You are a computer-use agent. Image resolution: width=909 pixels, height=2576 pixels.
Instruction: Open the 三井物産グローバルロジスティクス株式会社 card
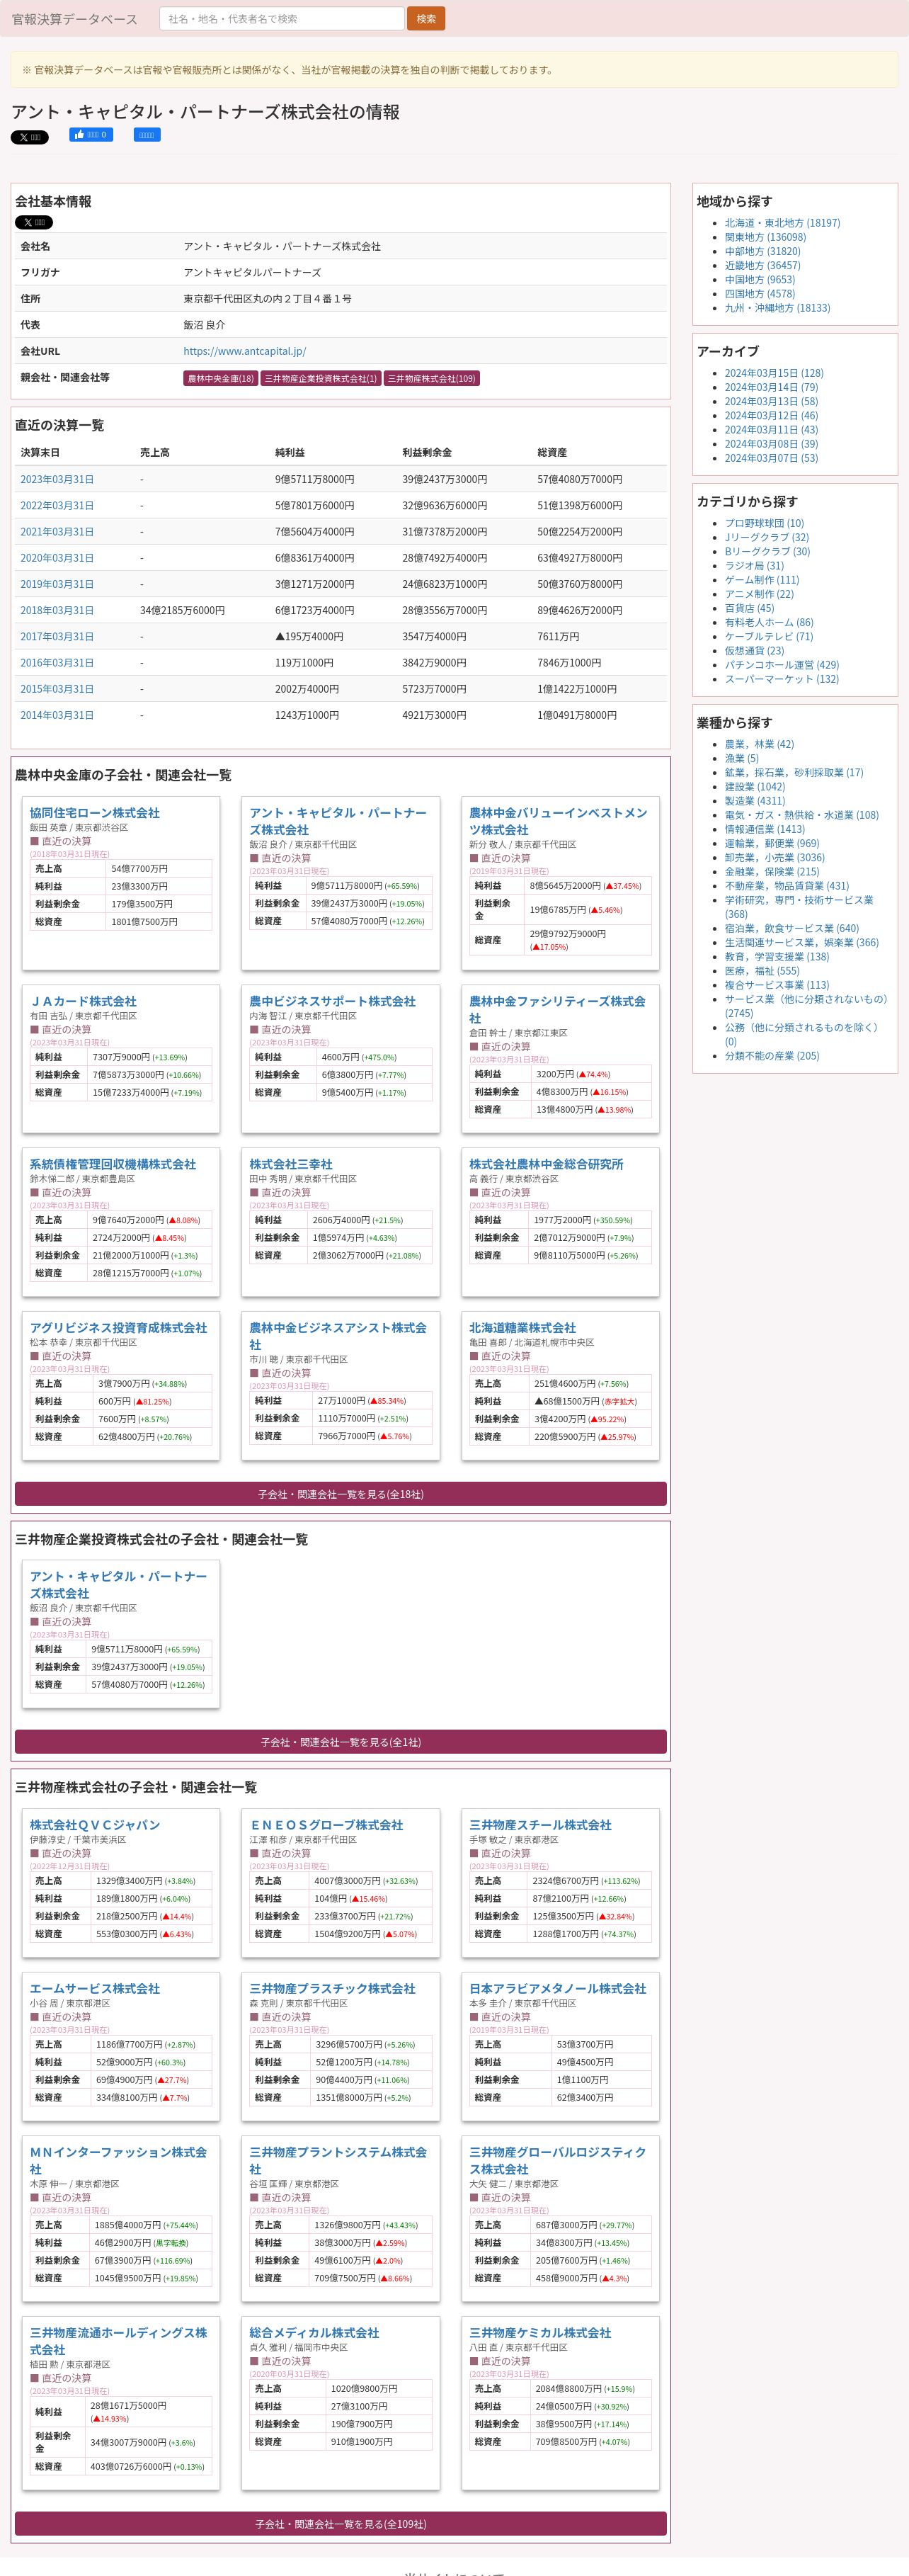tap(557, 2160)
